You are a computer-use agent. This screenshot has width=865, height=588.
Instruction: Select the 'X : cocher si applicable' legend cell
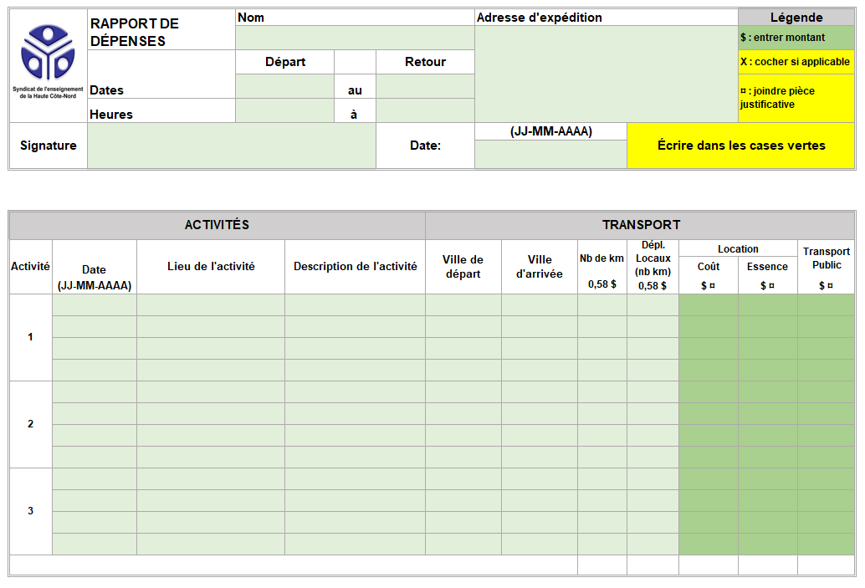point(796,62)
